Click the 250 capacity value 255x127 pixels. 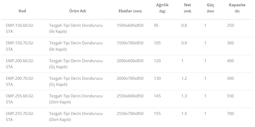coord(230,25)
